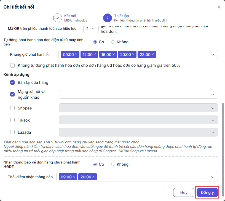Remove 20:00 from notification times
Image resolution: width=225 pixels, height=201 pixels.
coord(93,177)
